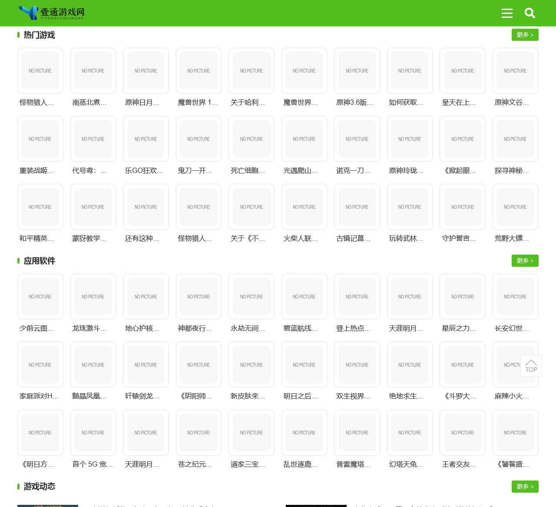Open the 怪物猎人 article in 热门游戏

(36, 103)
